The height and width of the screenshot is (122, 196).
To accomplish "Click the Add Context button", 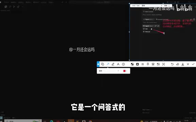I will coord(148,12).
